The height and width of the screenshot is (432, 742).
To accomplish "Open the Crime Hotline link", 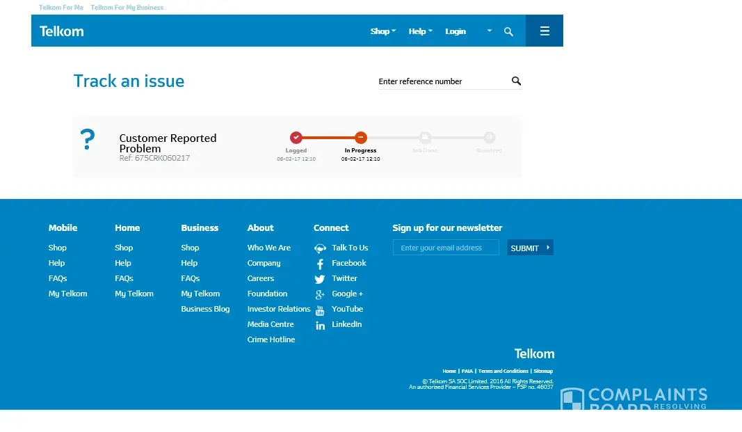I will [x=271, y=339].
